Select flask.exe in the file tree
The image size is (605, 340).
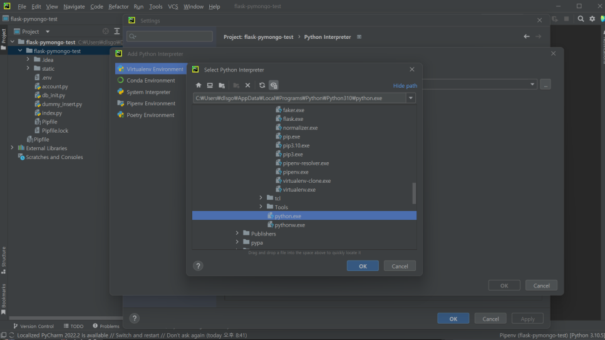(289, 119)
